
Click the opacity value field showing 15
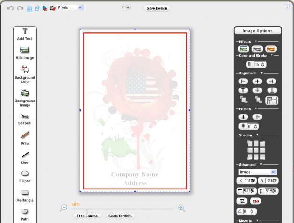click(257, 64)
